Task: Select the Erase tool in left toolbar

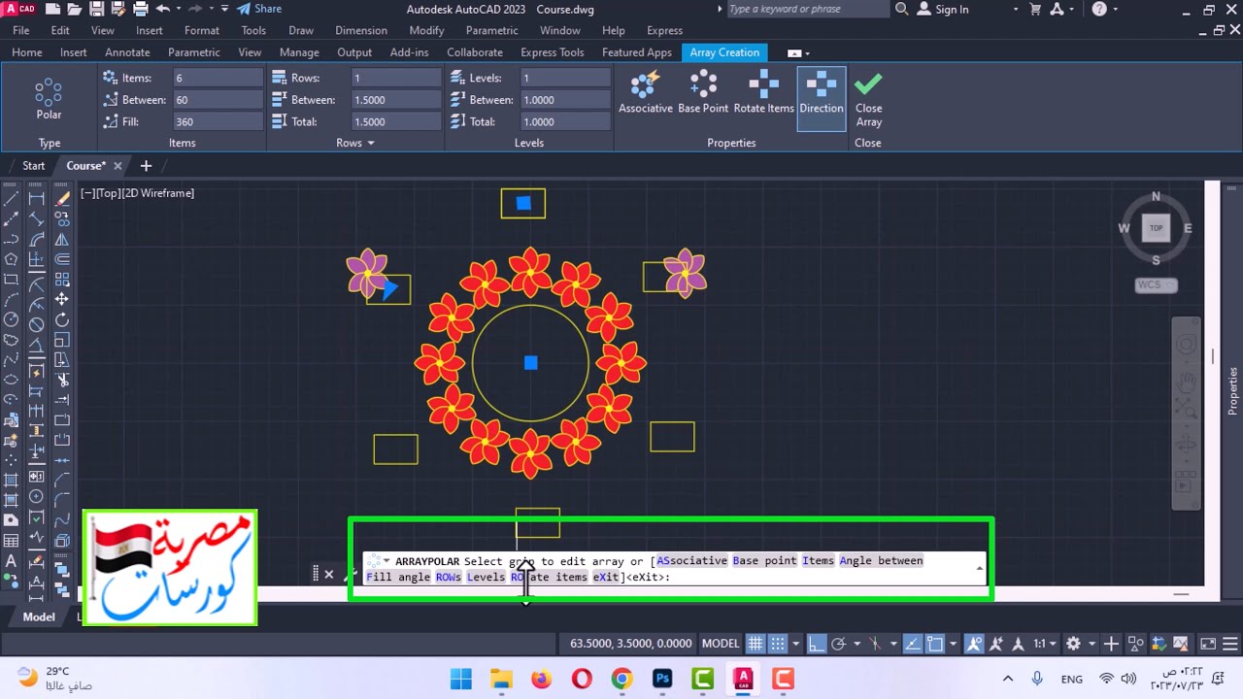Action: pyautogui.click(x=62, y=199)
